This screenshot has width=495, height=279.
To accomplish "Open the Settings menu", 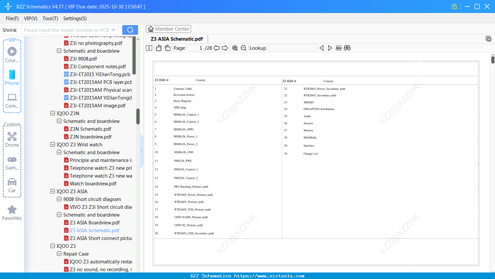I will pos(75,19).
